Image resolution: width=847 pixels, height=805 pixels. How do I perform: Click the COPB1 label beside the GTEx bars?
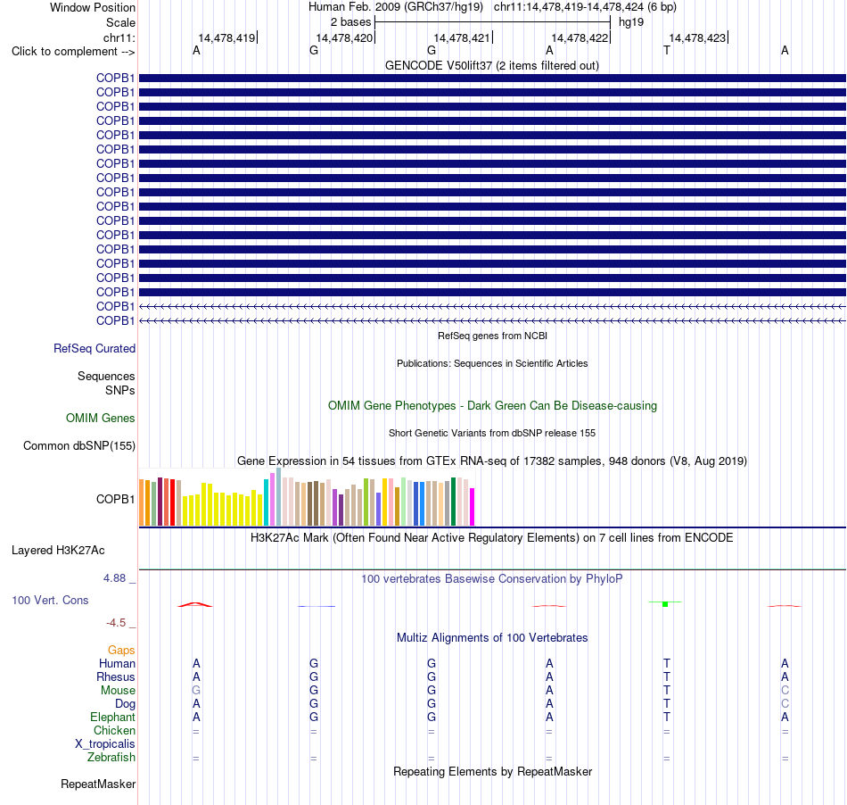tap(115, 499)
